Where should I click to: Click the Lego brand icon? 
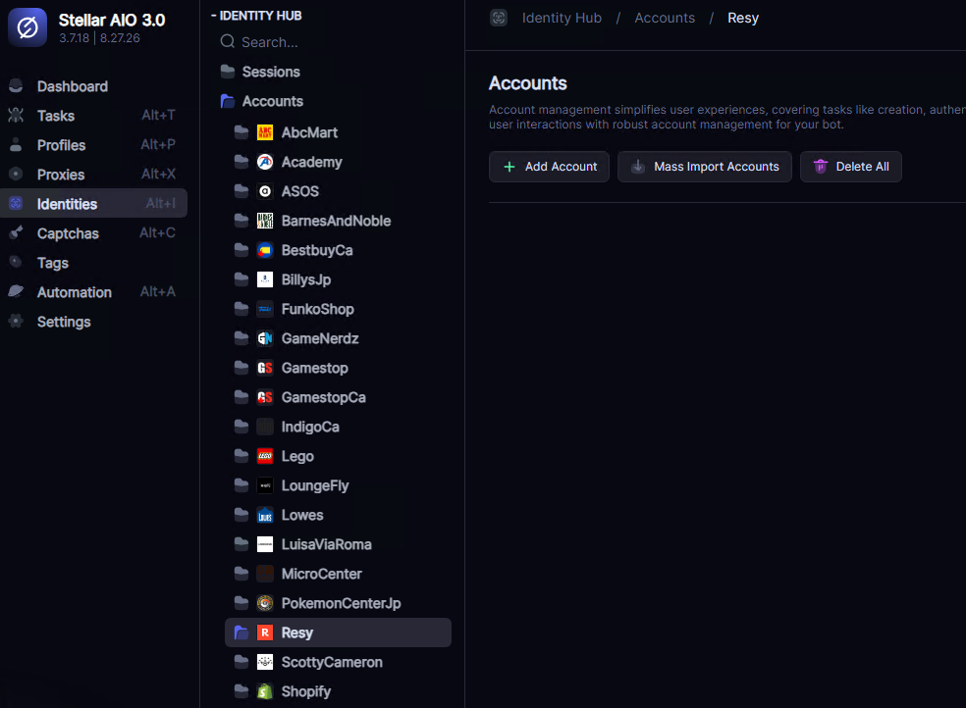tap(265, 456)
